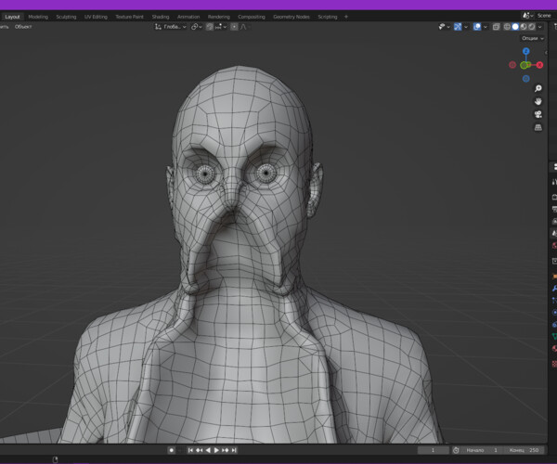Click the hand pan view icon

(x=538, y=101)
